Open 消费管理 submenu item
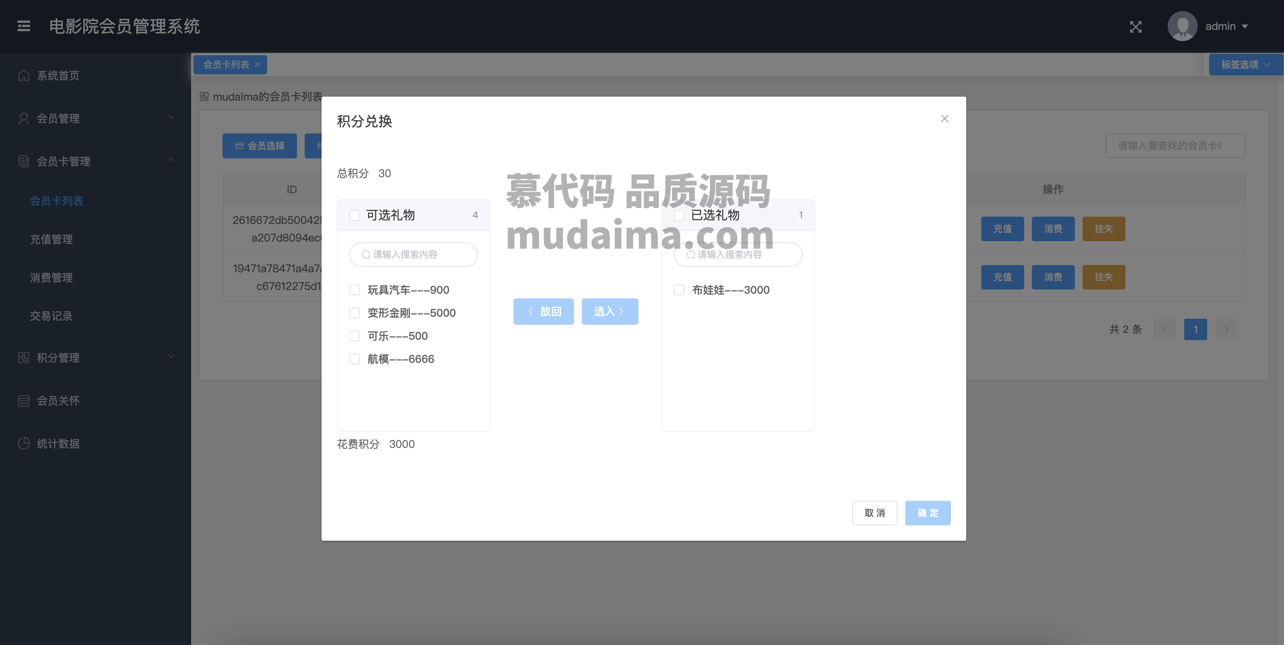 tap(96, 277)
